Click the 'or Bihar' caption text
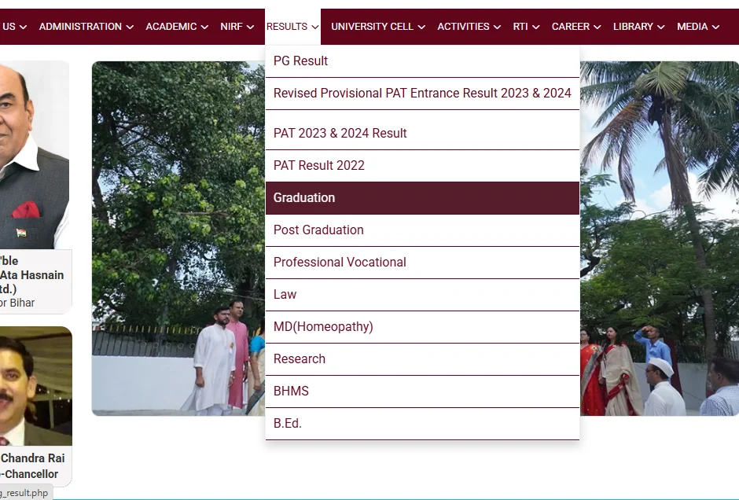Screen dimensions: 739x500 [17, 303]
